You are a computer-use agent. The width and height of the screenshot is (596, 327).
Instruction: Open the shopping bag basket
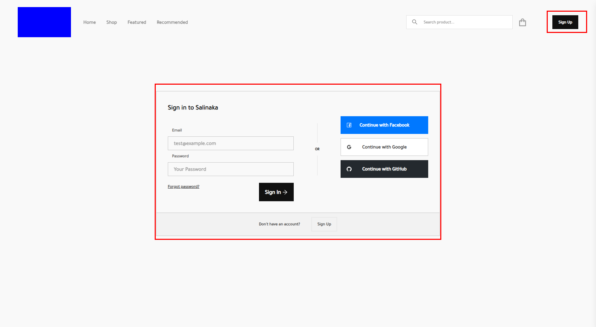[522, 22]
